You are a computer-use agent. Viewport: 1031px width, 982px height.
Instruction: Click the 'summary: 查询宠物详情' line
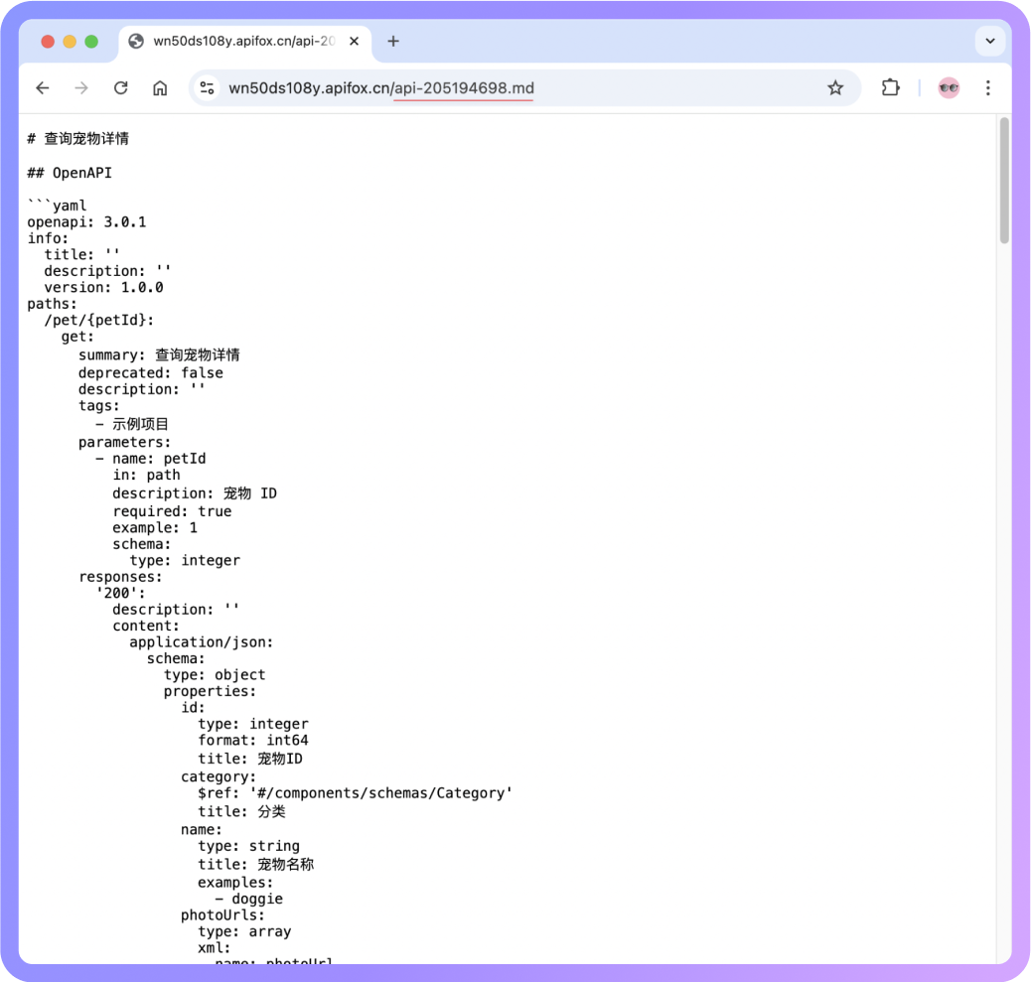pyautogui.click(x=159, y=354)
